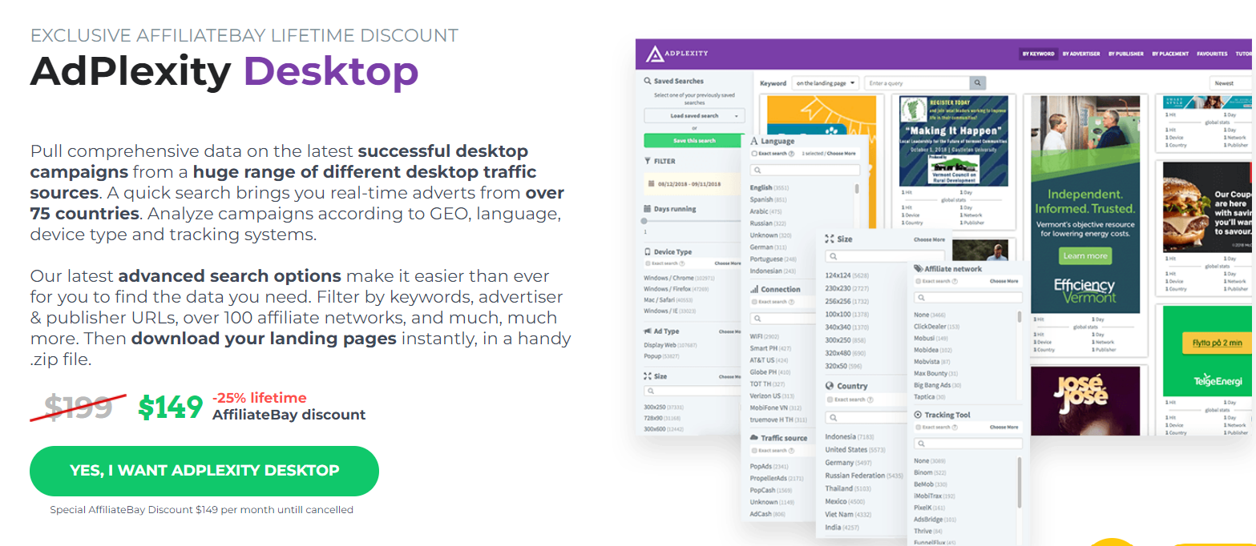Click the Language list scrollbar
The height and width of the screenshot is (546, 1256).
(x=857, y=189)
